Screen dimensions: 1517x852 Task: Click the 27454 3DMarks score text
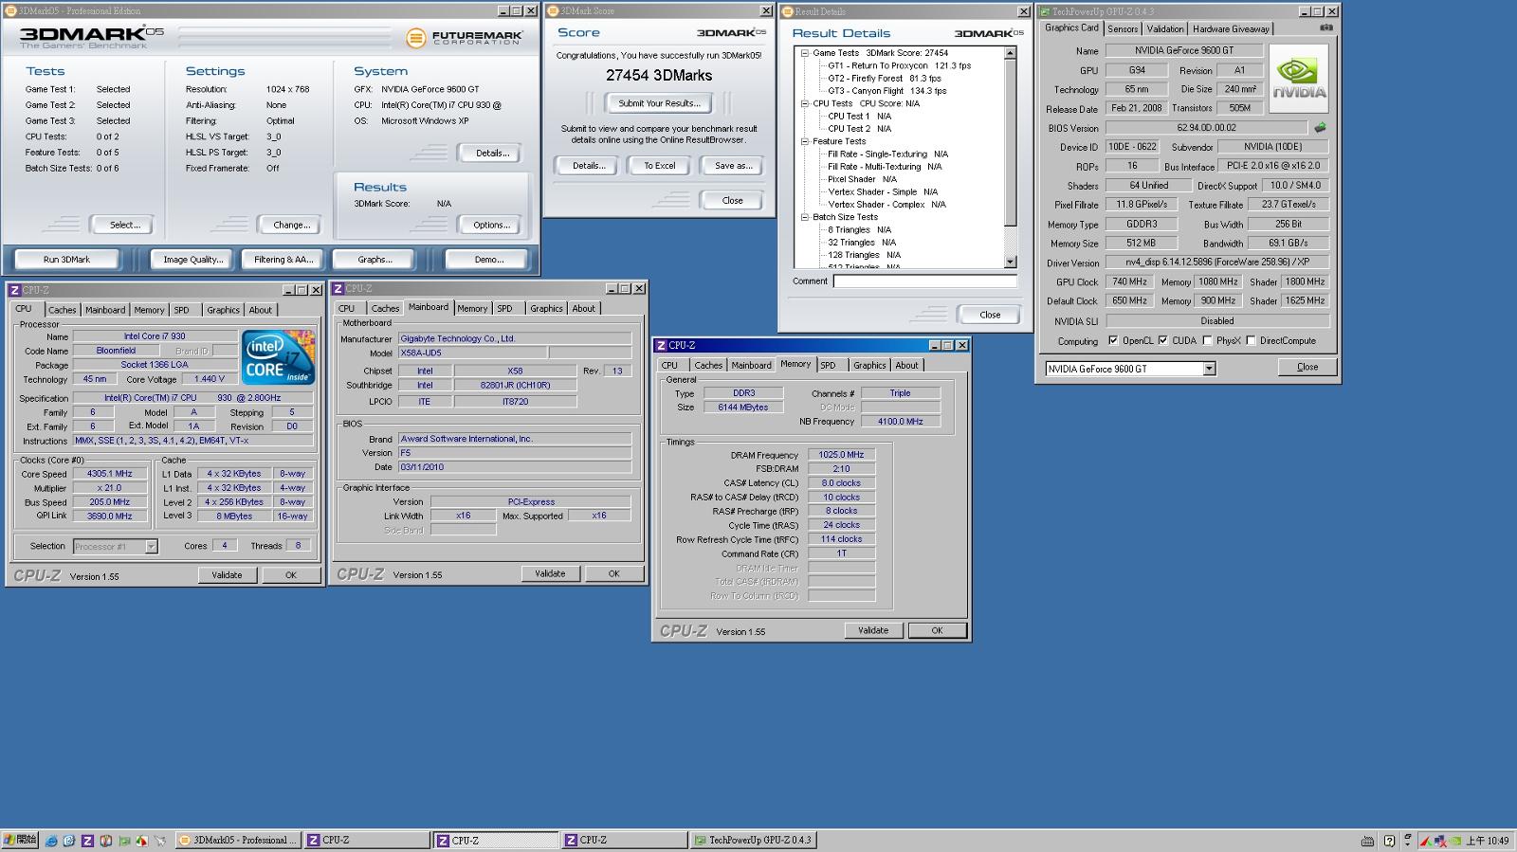click(659, 75)
